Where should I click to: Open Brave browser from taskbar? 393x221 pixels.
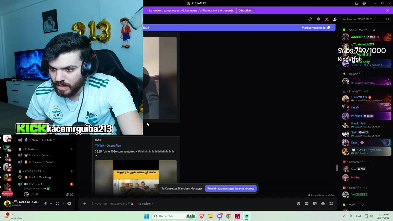click(202, 216)
